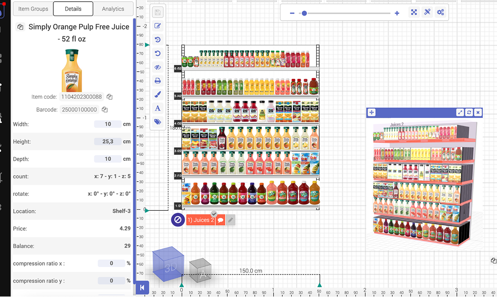
Task: Select shelf label 4 /32
Action: pyautogui.click(x=178, y=123)
